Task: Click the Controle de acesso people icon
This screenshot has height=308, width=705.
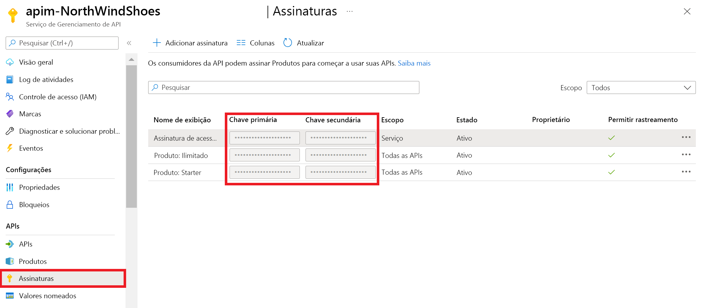Action: click(x=10, y=97)
